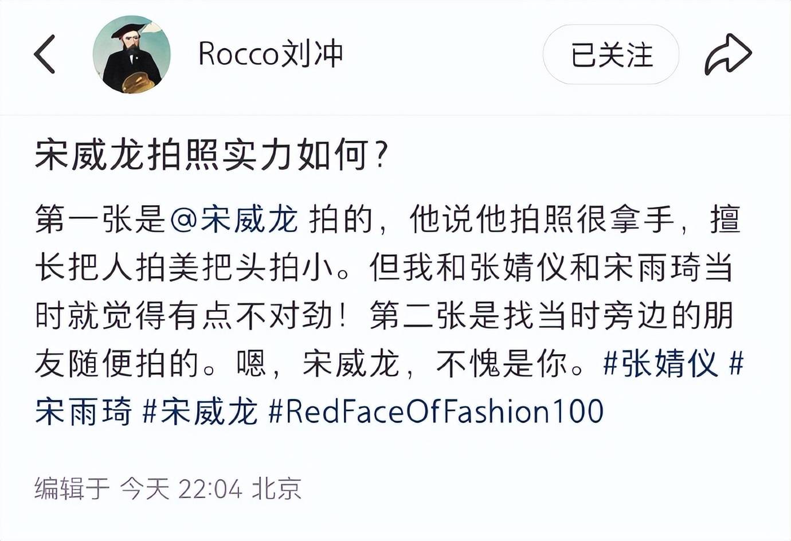791x541 pixels.
Task: Open the #宋威龙 hashtag in the last line
Action: 199,411
